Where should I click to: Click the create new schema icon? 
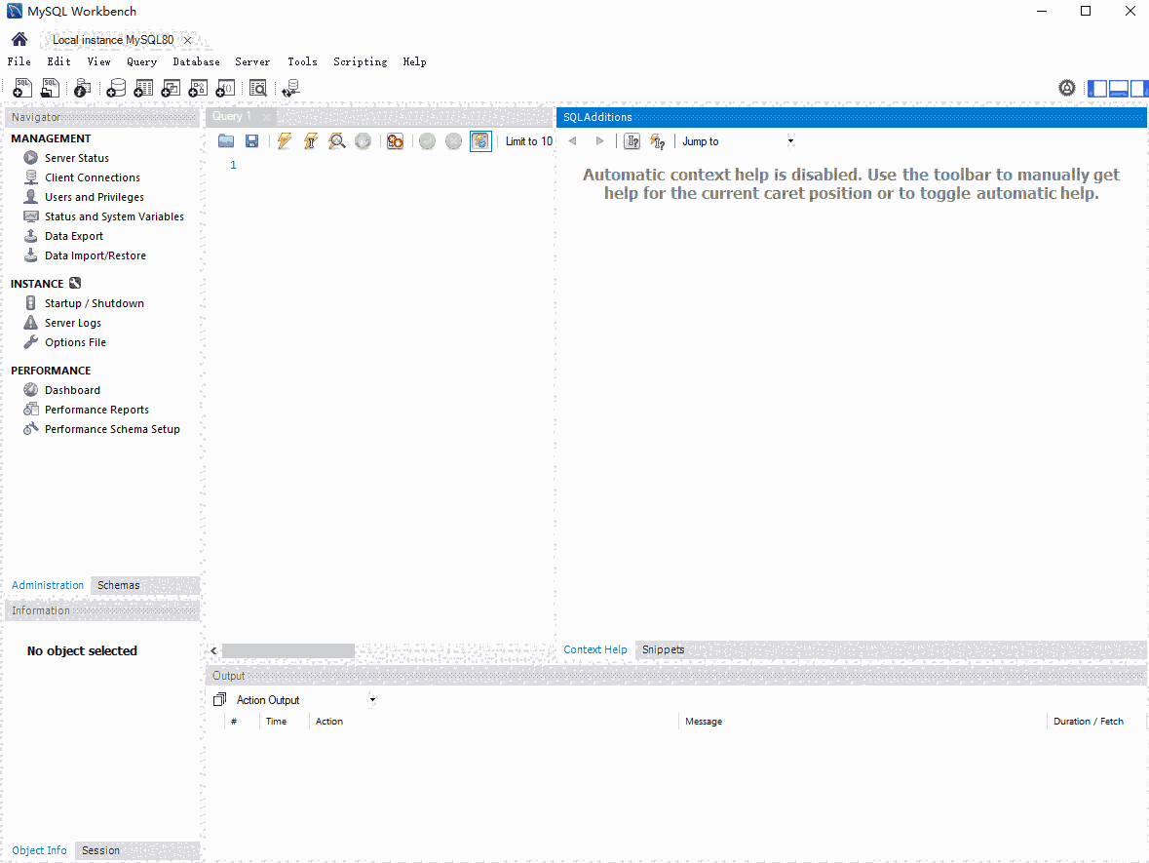116,89
